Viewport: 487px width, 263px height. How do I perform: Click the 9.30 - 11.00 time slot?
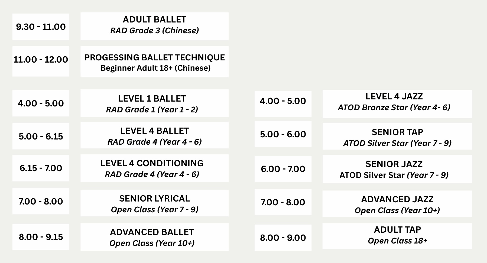[x=41, y=27]
